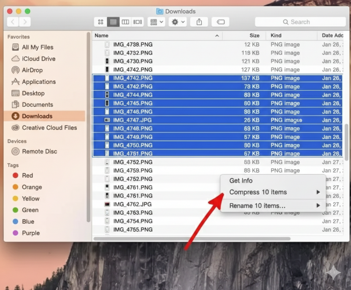Screen dimensions: 351x290
Task: Select the Red tag in sidebar
Action: click(27, 175)
